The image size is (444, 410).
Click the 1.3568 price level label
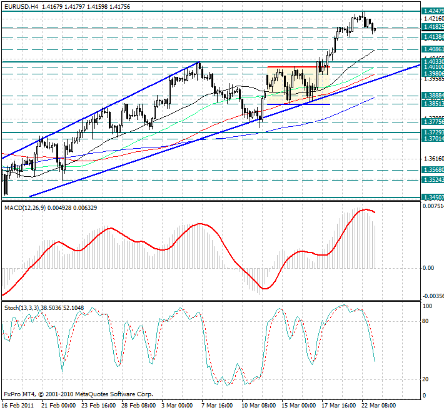[433, 170]
